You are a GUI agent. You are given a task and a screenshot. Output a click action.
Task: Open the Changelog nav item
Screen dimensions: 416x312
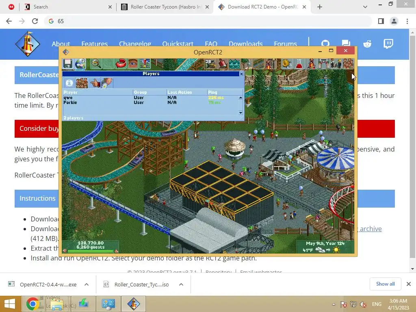pos(135,44)
